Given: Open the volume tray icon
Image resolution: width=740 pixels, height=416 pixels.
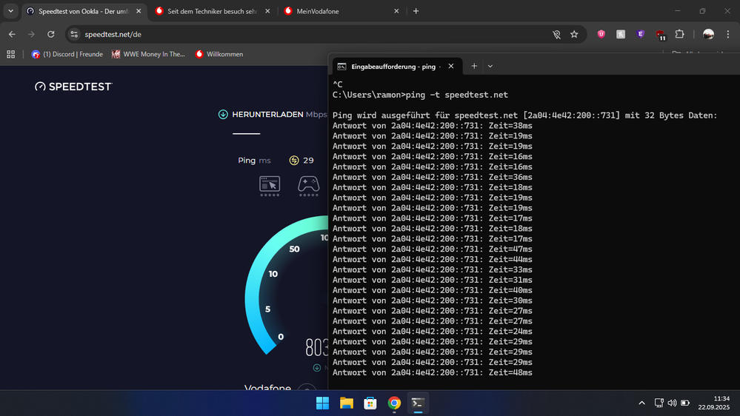Looking at the screenshot, I should point(672,403).
